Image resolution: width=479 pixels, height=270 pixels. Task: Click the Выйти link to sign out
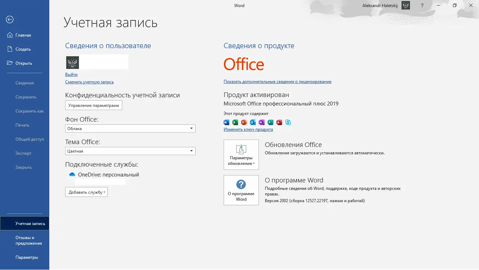tap(71, 75)
